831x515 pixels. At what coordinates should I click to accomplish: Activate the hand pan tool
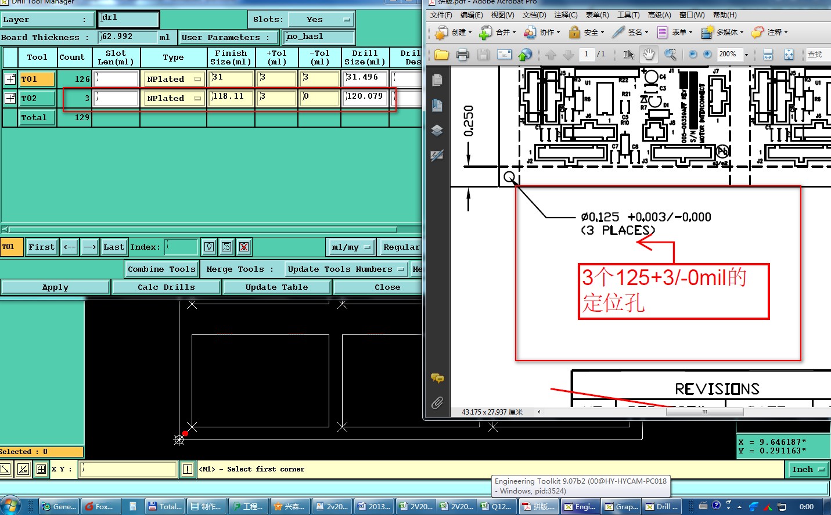[x=649, y=55]
